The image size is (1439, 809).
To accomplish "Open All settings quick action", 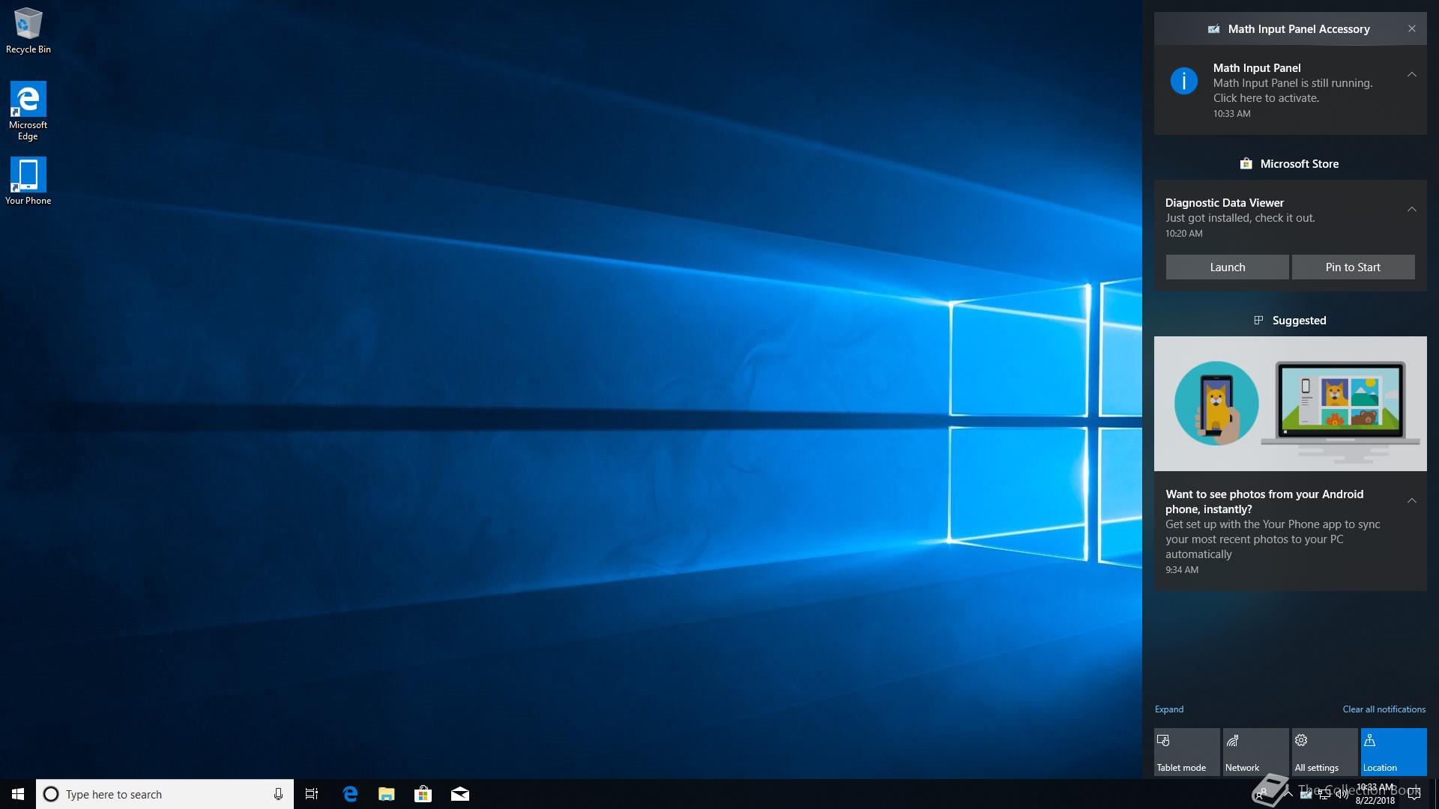I will (1325, 752).
